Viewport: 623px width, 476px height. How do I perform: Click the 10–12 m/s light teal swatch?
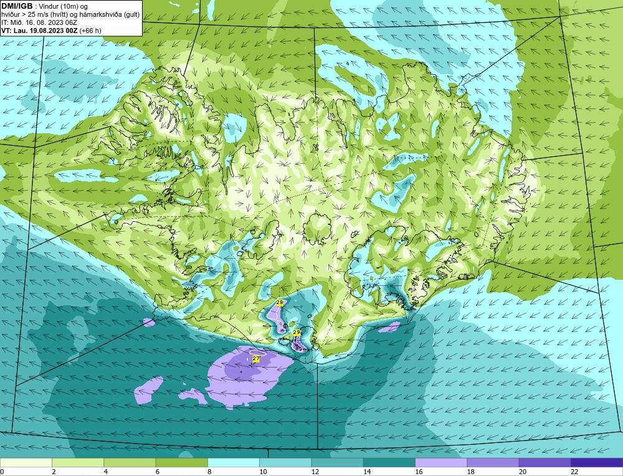285,462
